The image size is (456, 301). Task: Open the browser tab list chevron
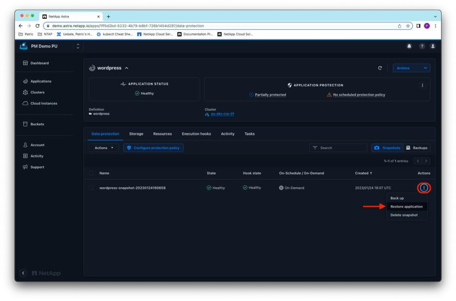tap(435, 16)
